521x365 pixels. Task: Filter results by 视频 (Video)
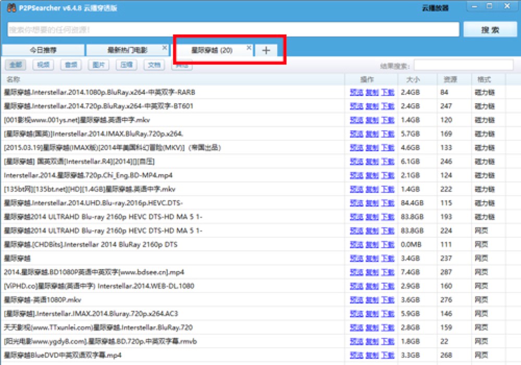(43, 65)
